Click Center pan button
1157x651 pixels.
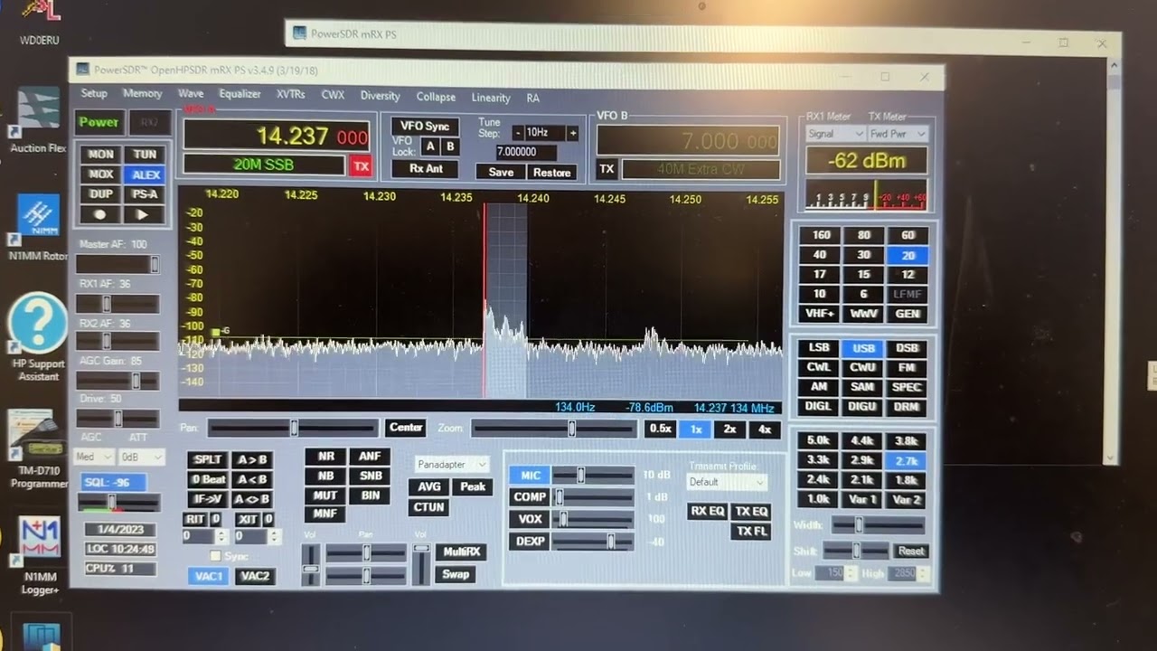[x=406, y=428]
